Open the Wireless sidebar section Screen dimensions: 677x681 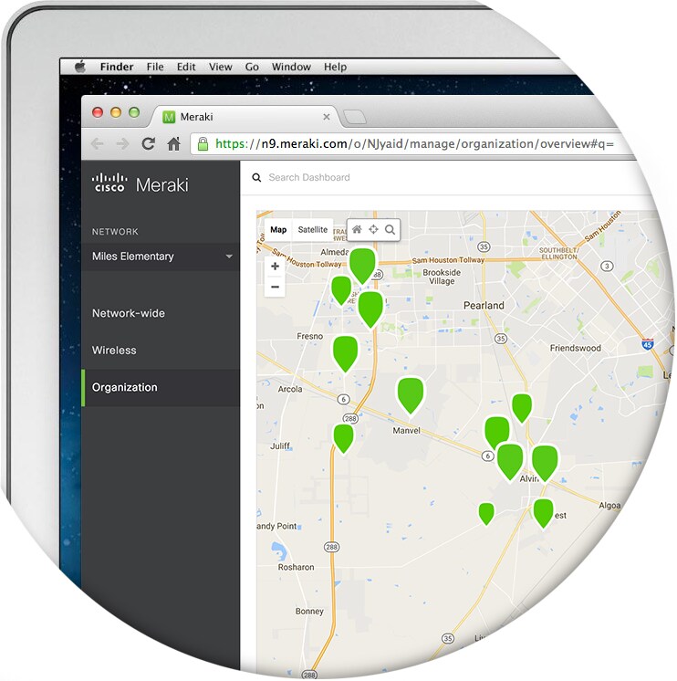pos(114,350)
